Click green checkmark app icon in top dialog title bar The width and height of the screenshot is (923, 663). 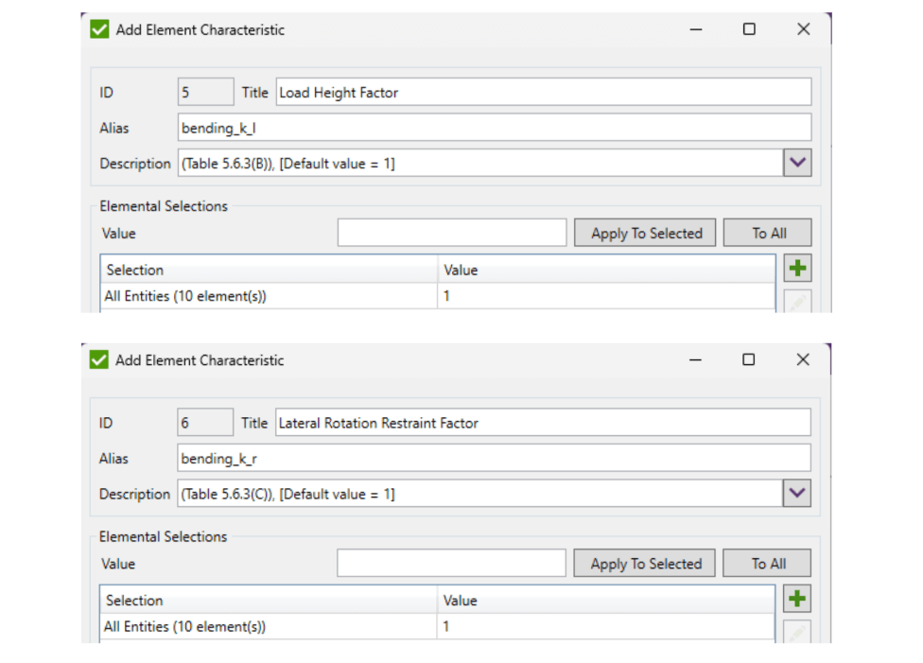click(x=99, y=29)
